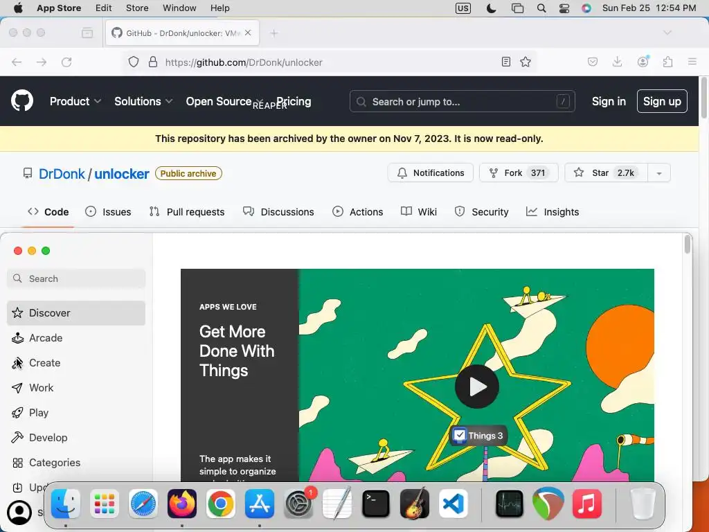Click the Firefox address bar URL

click(x=244, y=62)
